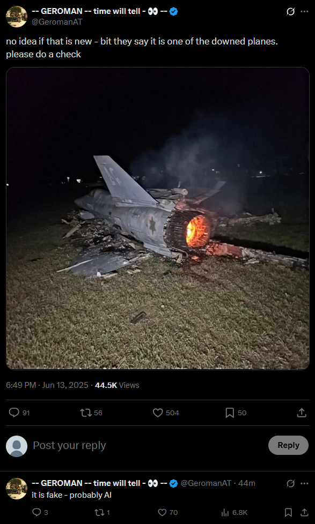Open the burning jet wreckage image
The width and height of the screenshot is (315, 524).
click(158, 219)
